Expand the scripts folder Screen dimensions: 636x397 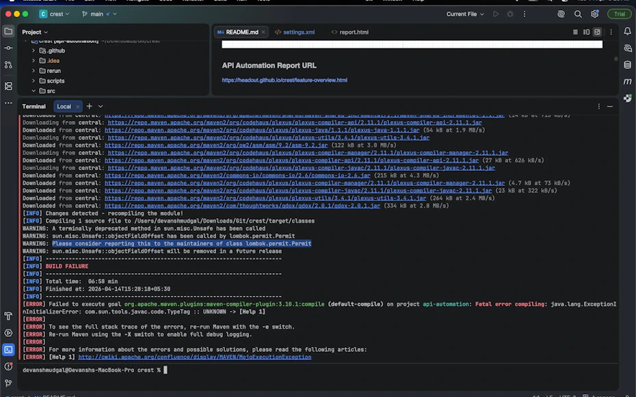(x=34, y=81)
